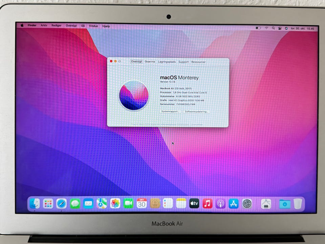Open Finder from the Dock
325x244 pixels.
point(35,203)
